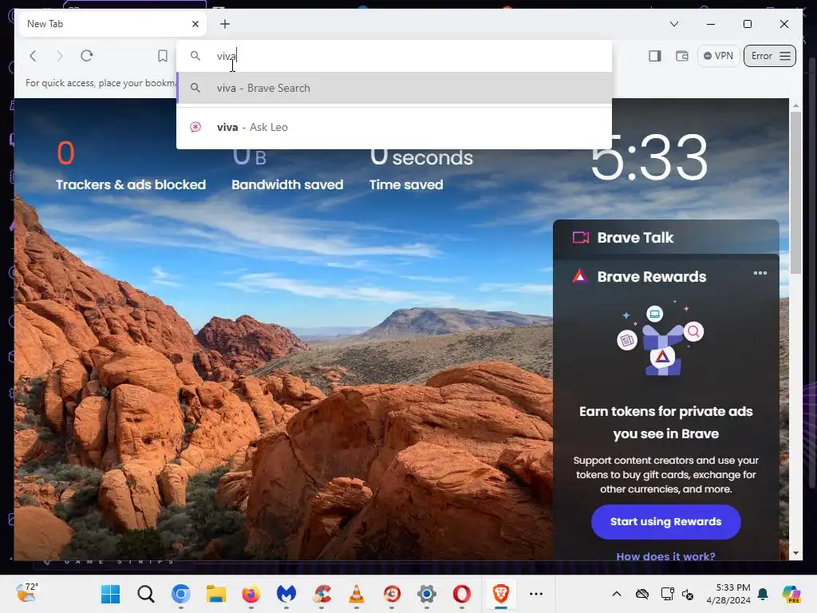Open a new tab with plus button
Screen dimensions: 817x613
tap(224, 24)
